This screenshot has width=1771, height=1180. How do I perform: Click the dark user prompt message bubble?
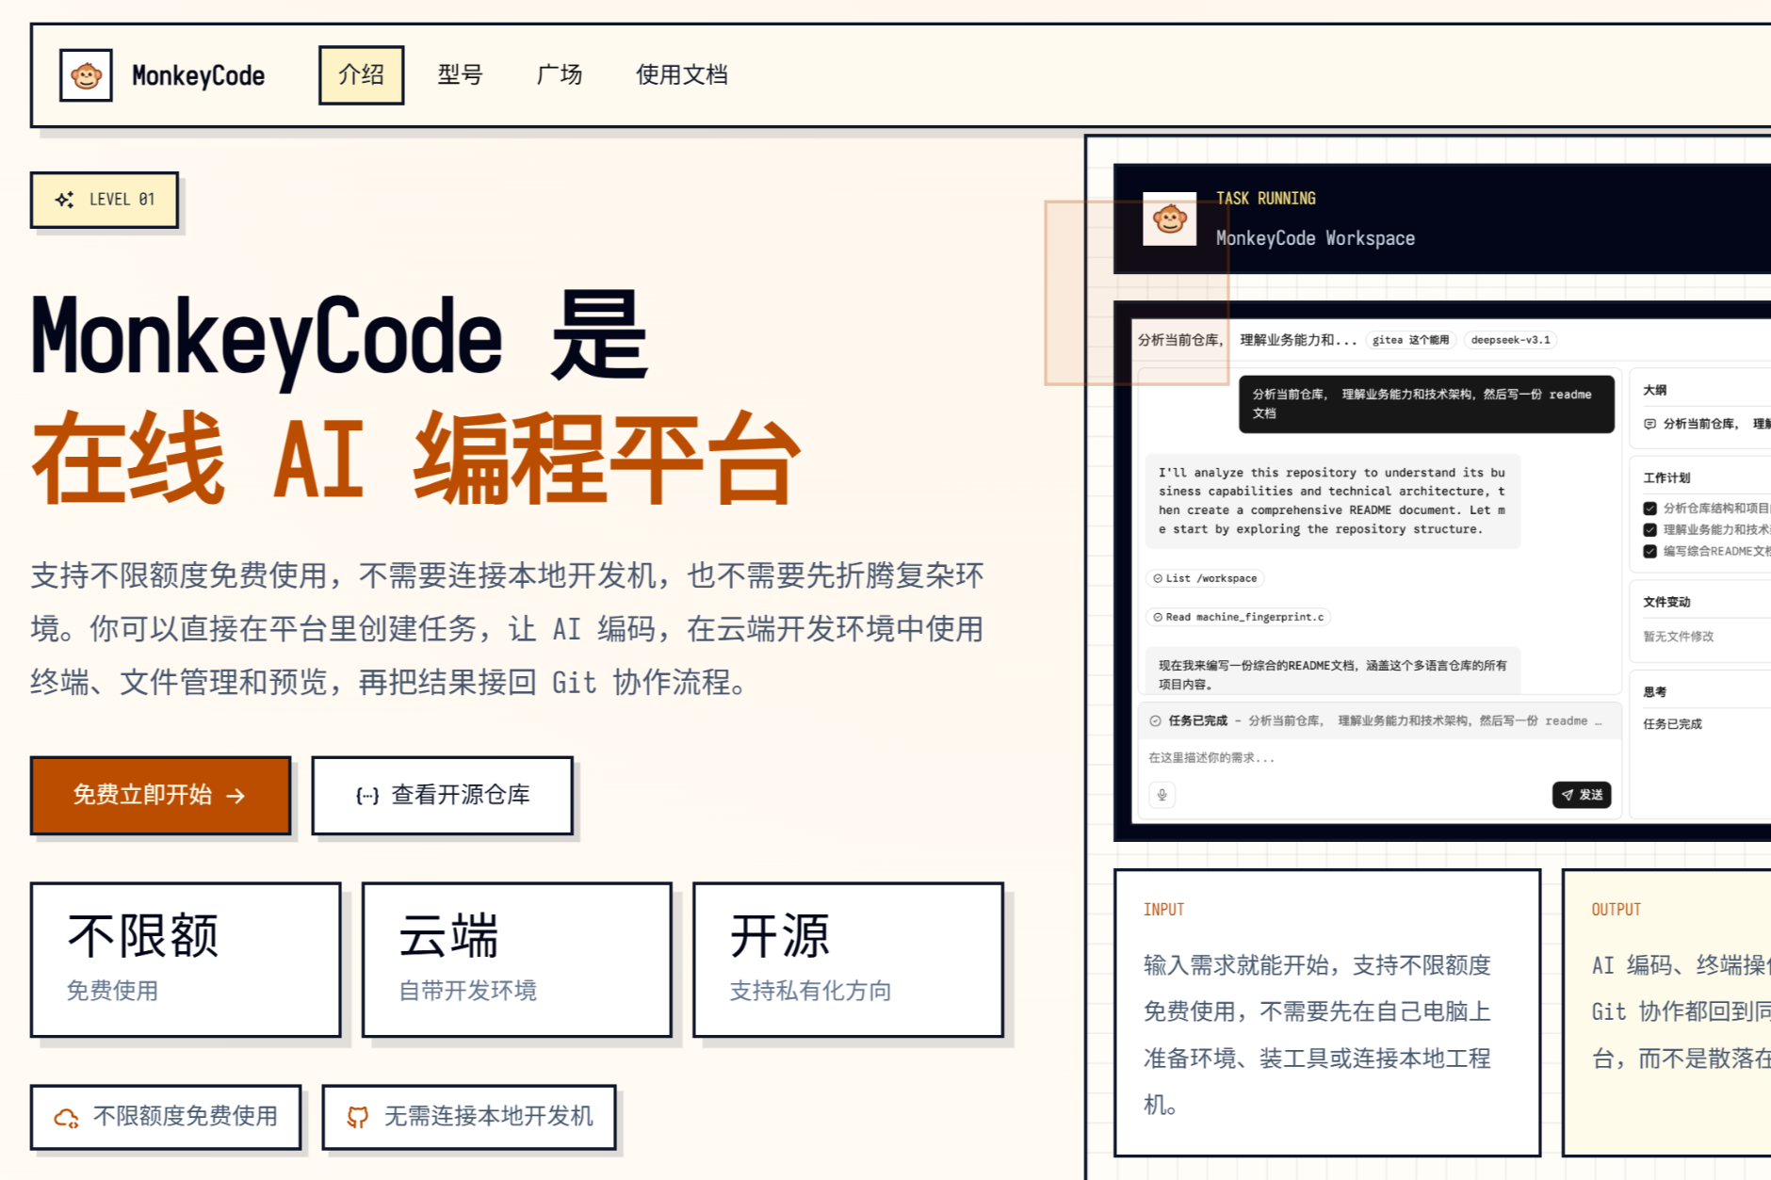tap(1426, 404)
